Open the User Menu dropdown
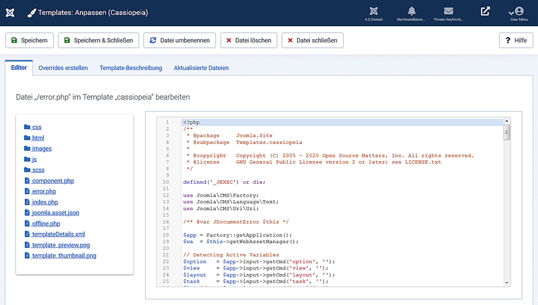Screen dimensions: 538x305 point(518,13)
